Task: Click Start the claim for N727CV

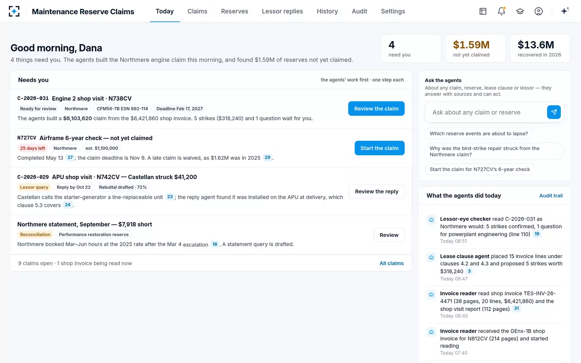Action: (380, 148)
